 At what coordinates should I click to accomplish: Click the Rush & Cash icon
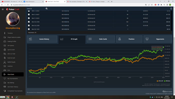tap(5, 58)
